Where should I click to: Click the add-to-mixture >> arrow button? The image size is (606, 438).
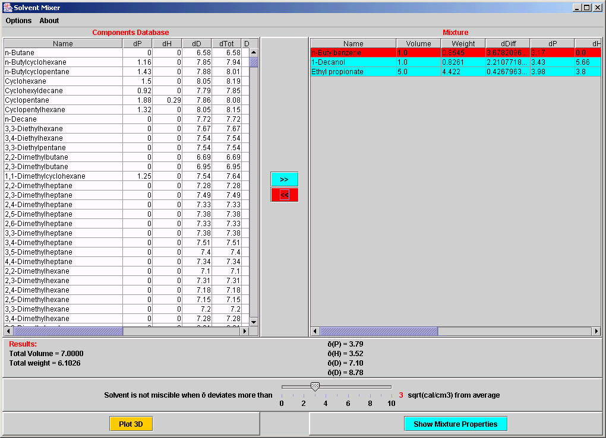point(284,179)
